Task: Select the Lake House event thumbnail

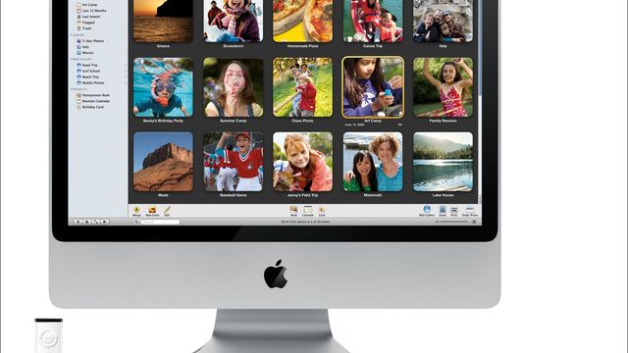Action: click(443, 162)
